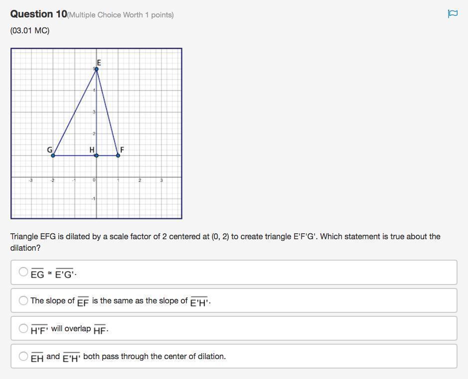Pick the H'F' will overlap HF option
Viewport: 468px width, 379px height.
(23, 328)
